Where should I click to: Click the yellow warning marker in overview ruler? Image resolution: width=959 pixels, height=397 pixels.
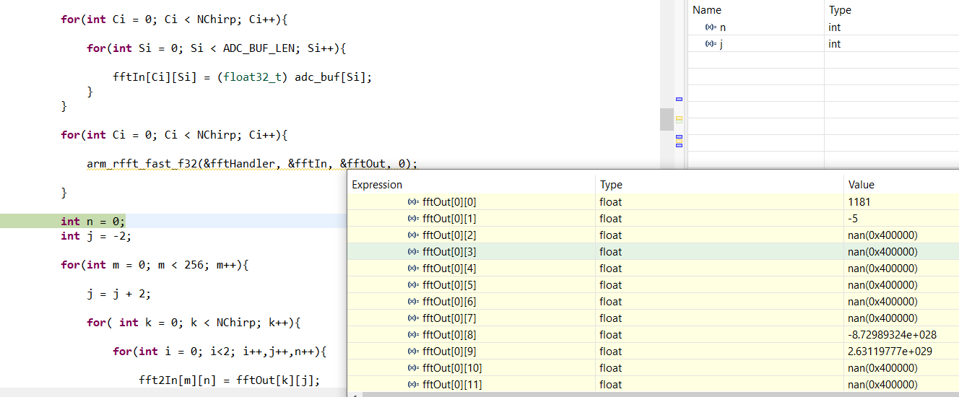click(x=679, y=119)
